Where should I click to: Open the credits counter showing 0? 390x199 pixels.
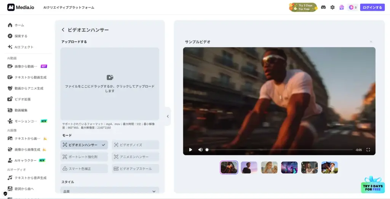tap(353, 8)
